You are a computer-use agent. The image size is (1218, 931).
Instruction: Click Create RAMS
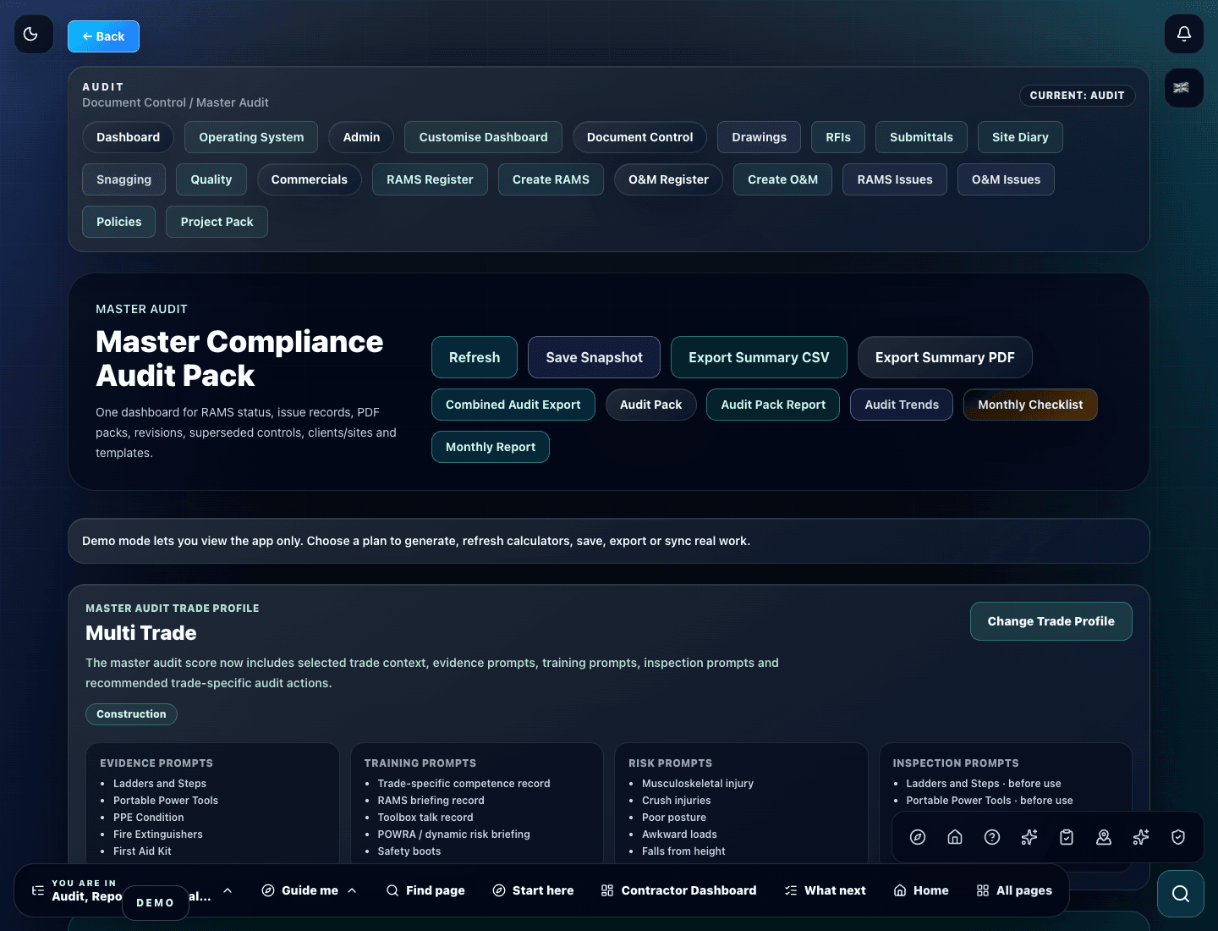(551, 179)
